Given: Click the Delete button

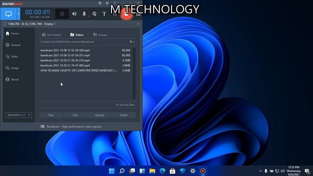Looking at the screenshot, I should click(x=124, y=115).
